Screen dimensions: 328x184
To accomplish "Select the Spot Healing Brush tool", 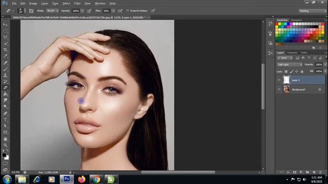I will pyautogui.click(x=5, y=62).
